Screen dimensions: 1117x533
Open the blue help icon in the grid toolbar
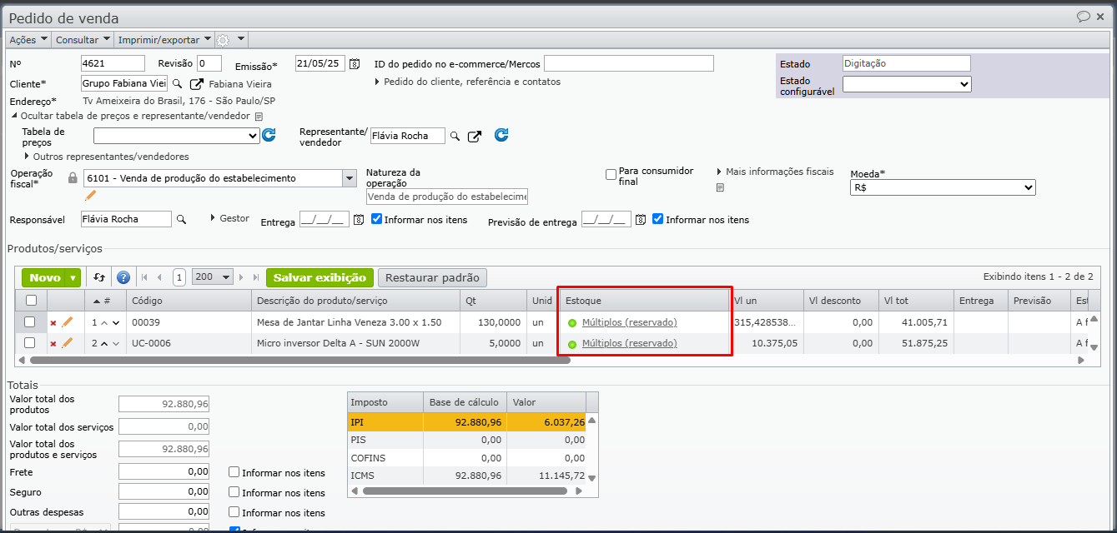[123, 277]
